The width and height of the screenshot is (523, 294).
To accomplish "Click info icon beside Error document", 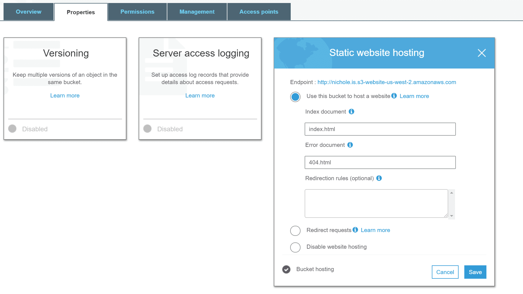I will click(x=350, y=145).
